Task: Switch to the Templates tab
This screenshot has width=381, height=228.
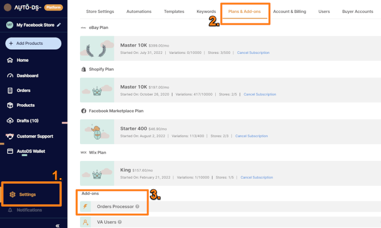Action: 174,11
